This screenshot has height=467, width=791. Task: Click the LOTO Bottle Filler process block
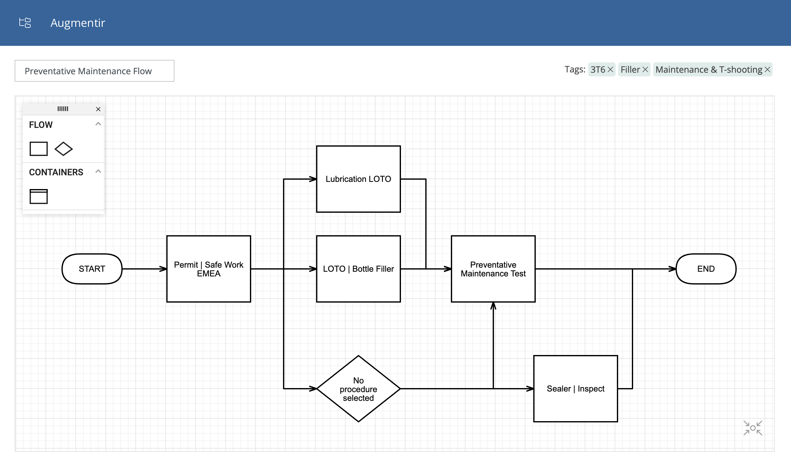coord(359,269)
